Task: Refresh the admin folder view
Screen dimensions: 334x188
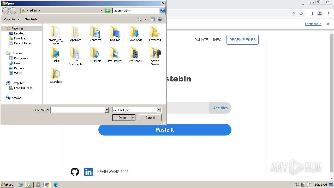Action: [108, 11]
